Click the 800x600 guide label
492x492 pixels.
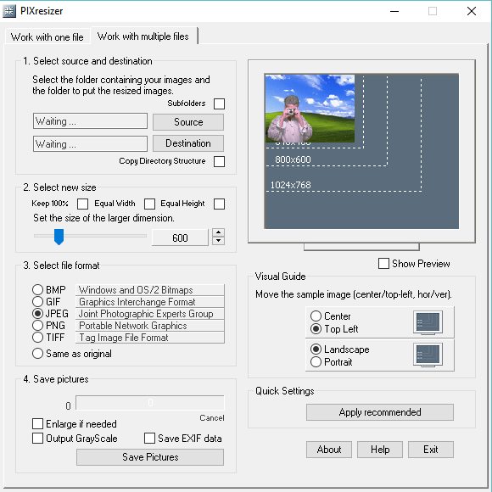[x=293, y=159]
